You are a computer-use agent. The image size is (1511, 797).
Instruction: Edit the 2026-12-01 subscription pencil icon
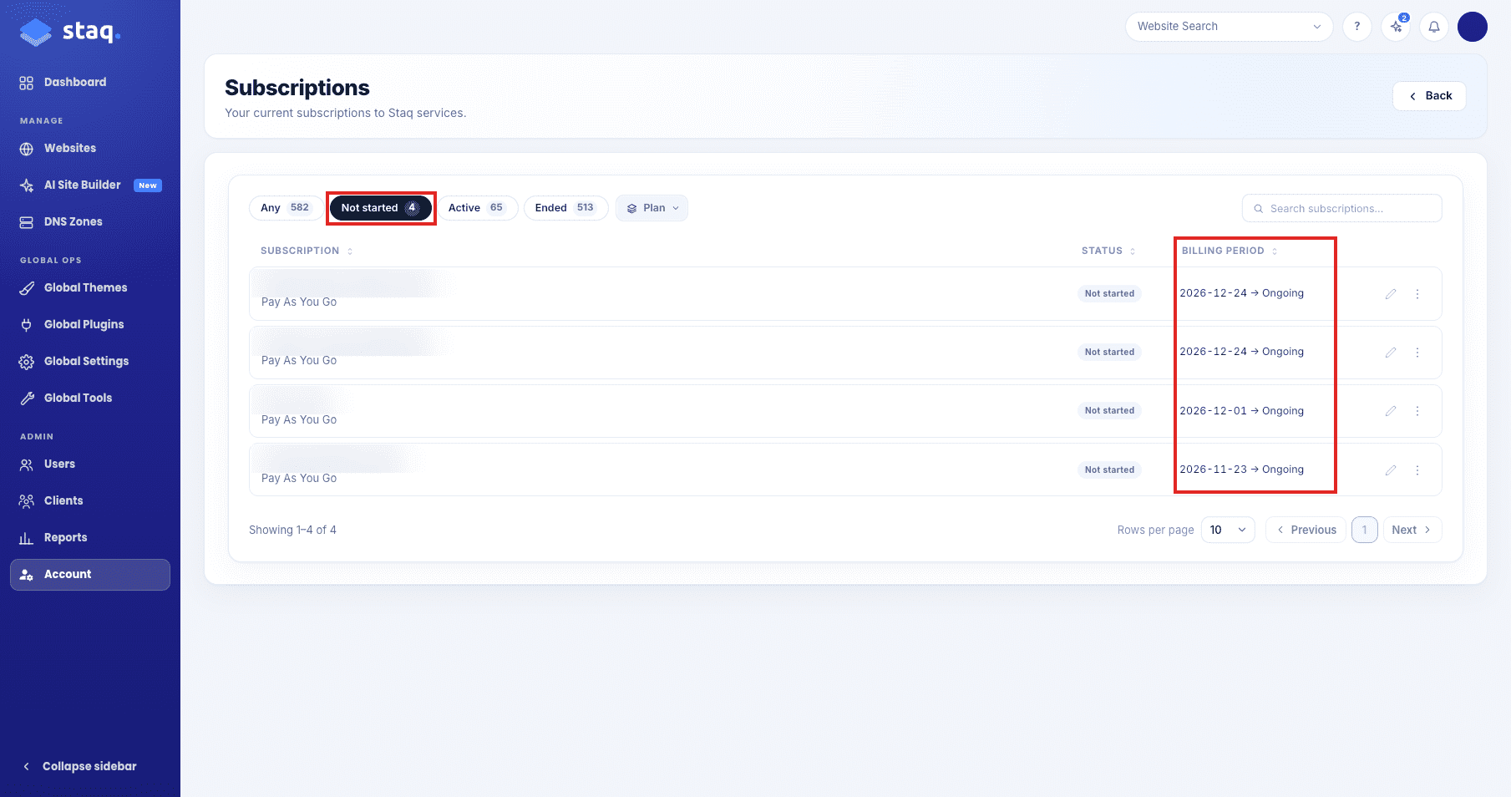coord(1391,411)
